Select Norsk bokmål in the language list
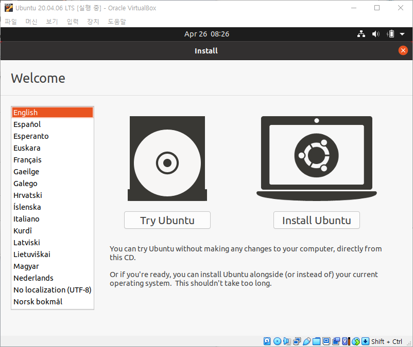413x347 pixels. point(53,302)
